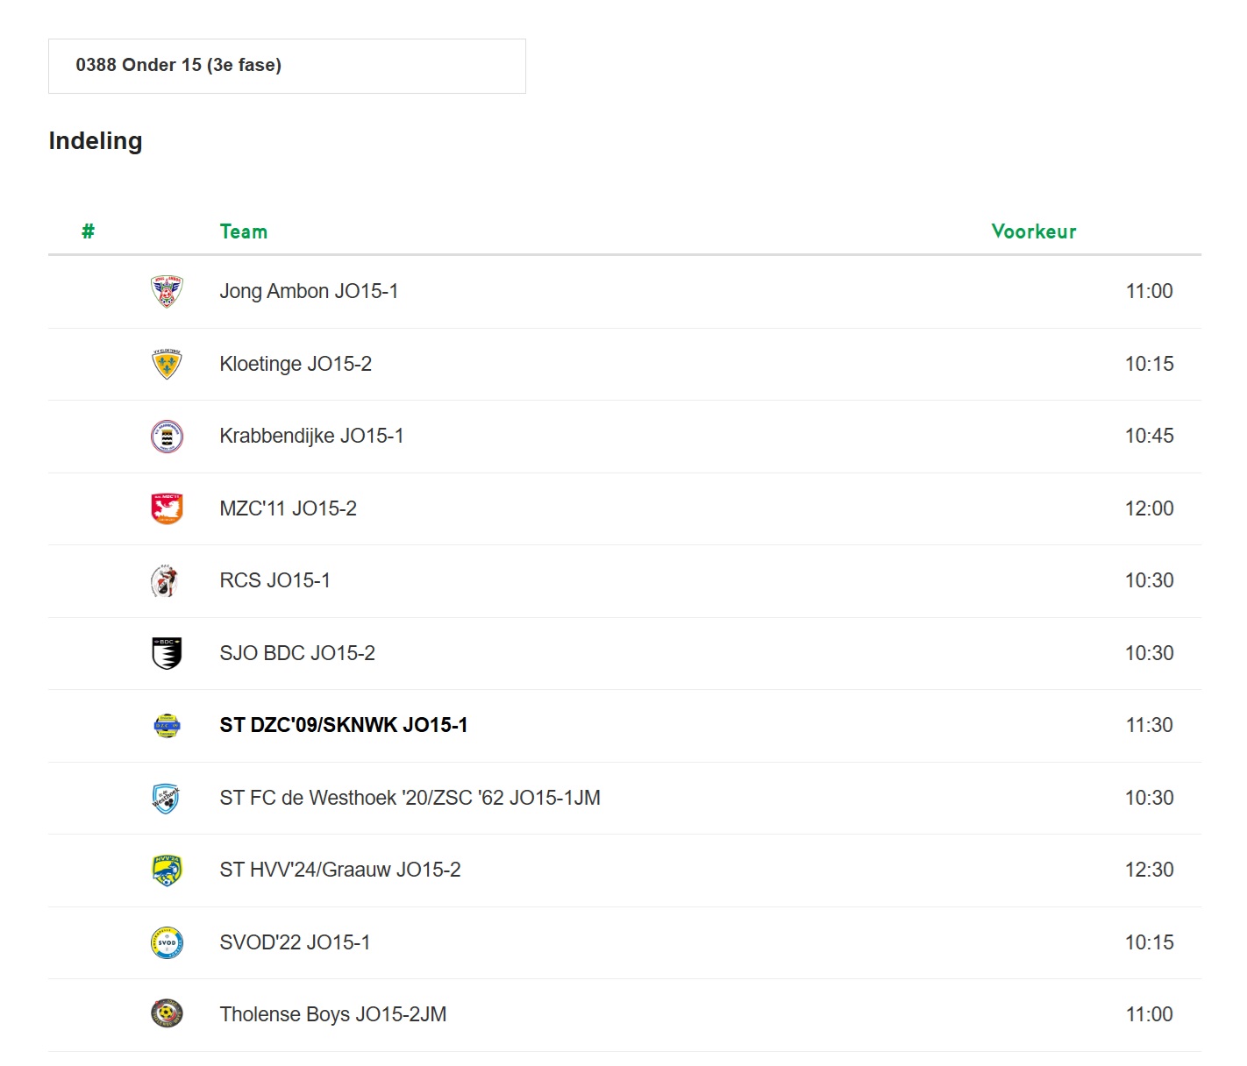Click HVV'24/Graauw's 12:30 preferred time
This screenshot has width=1247, height=1066.
[1149, 870]
